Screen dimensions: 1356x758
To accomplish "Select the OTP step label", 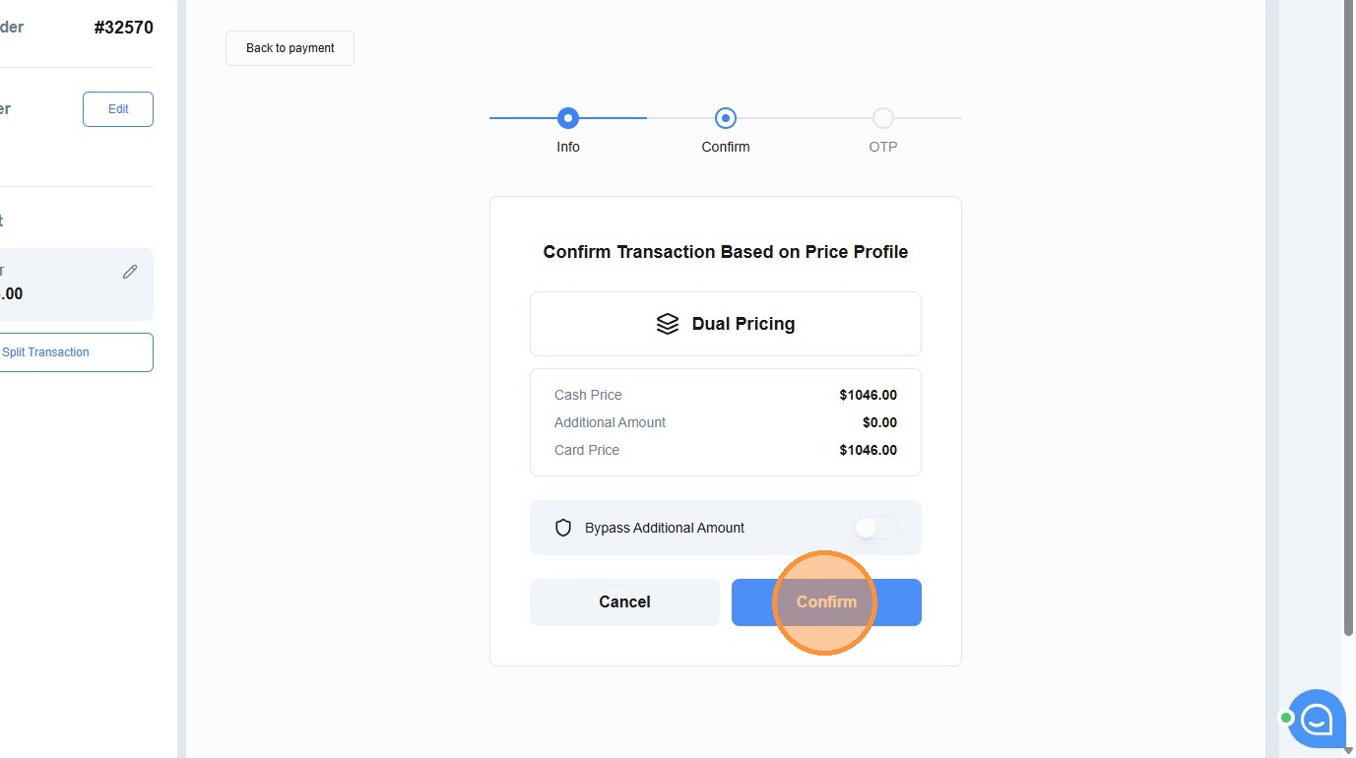I will (x=883, y=147).
